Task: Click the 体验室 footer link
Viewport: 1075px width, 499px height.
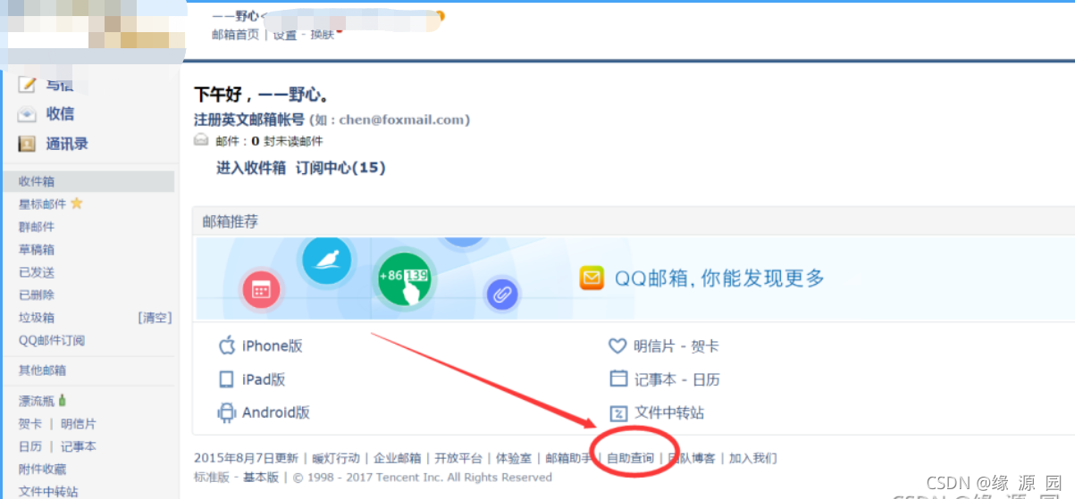Action: (x=514, y=458)
